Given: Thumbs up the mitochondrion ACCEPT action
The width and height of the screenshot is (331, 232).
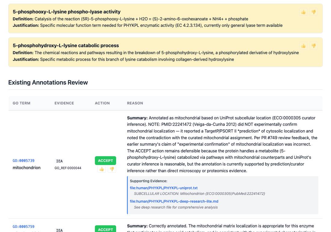Looking at the screenshot, I should pyautogui.click(x=101, y=169).
